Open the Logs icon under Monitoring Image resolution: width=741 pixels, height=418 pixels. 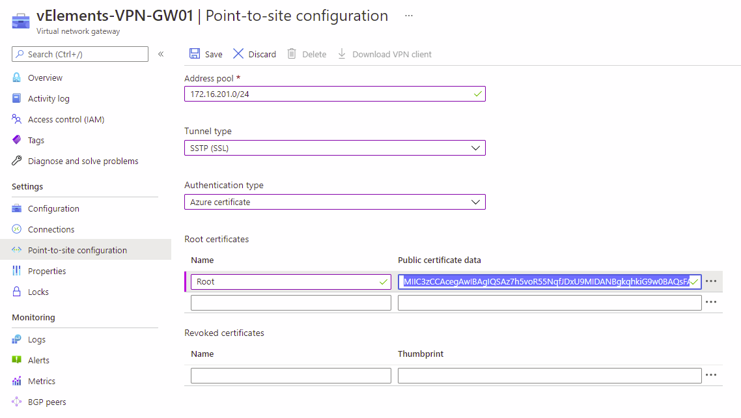(16, 339)
